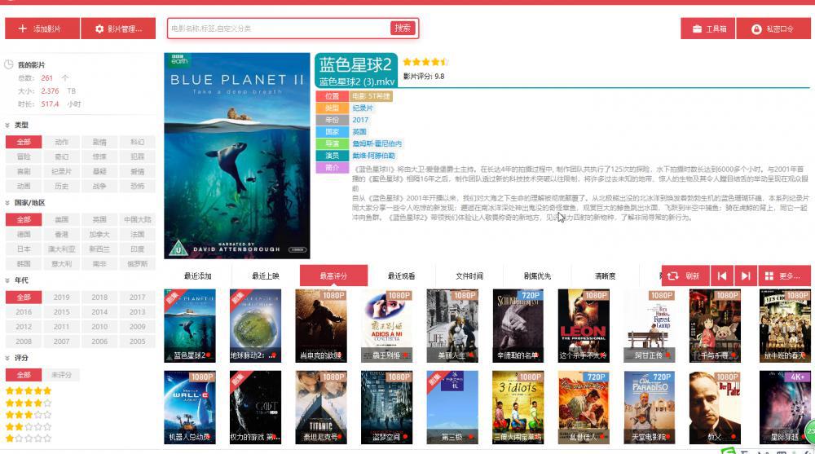
Task: Switch to 最高评分 sort tab
Action: click(333, 275)
